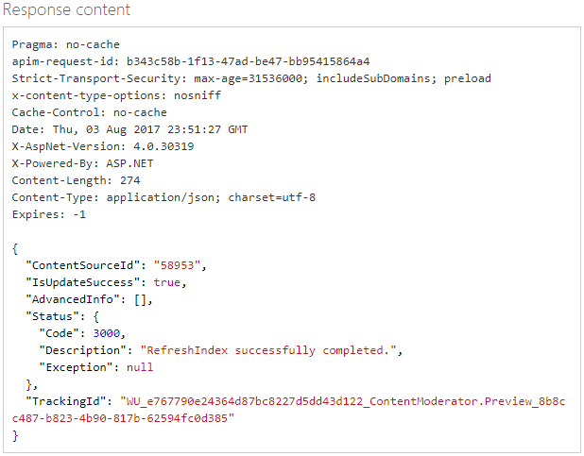Click the Strict-Transport-Security header line
This screenshot has height=456, width=584.
point(251,78)
